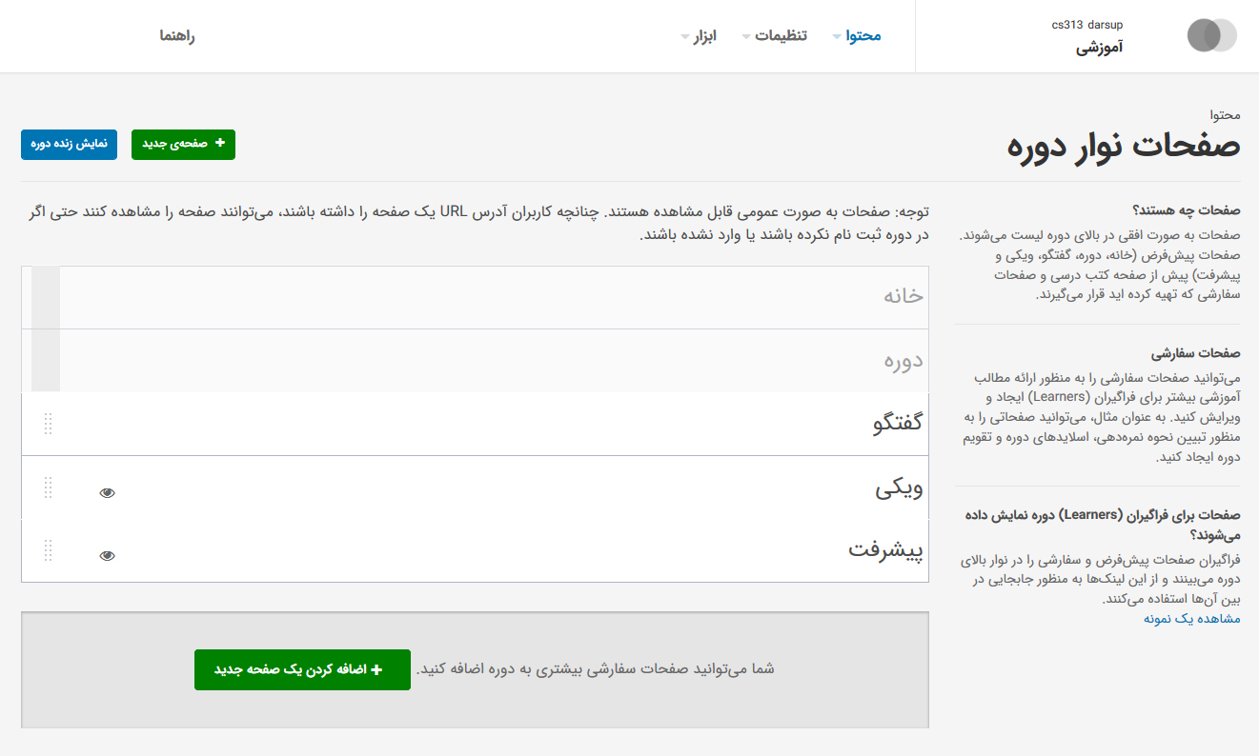
Task: Open the آموزشی course title link
Action: pyautogui.click(x=1100, y=47)
